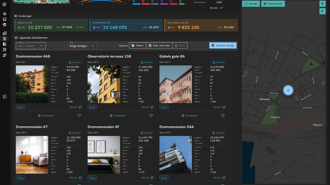Viewport: 330px width, 185px height.
Task: Open finn.no link for Drammensveien 4F
Action: 148,178
